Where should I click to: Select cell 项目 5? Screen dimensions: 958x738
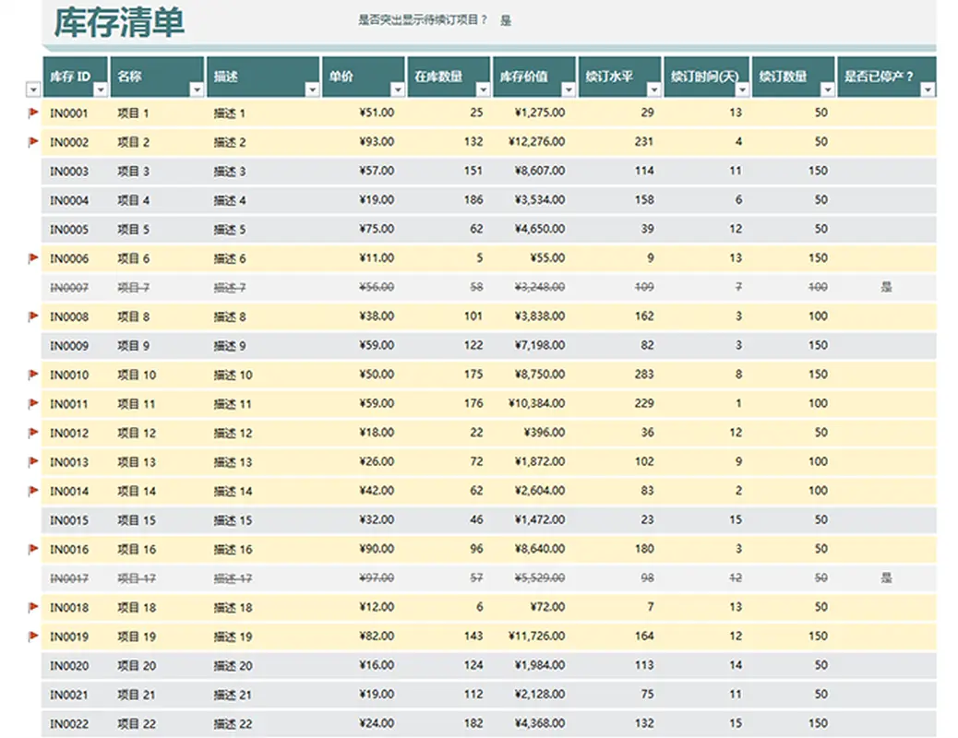coord(133,229)
